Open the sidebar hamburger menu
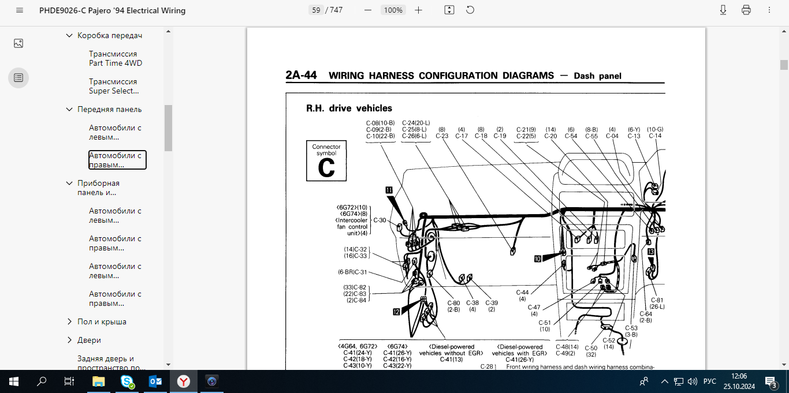Screen dimensions: 789x393 [20, 10]
